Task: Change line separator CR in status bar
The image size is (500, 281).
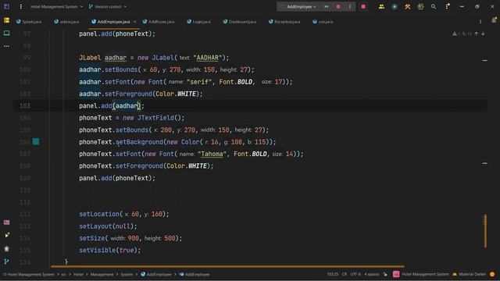Action: click(x=345, y=274)
